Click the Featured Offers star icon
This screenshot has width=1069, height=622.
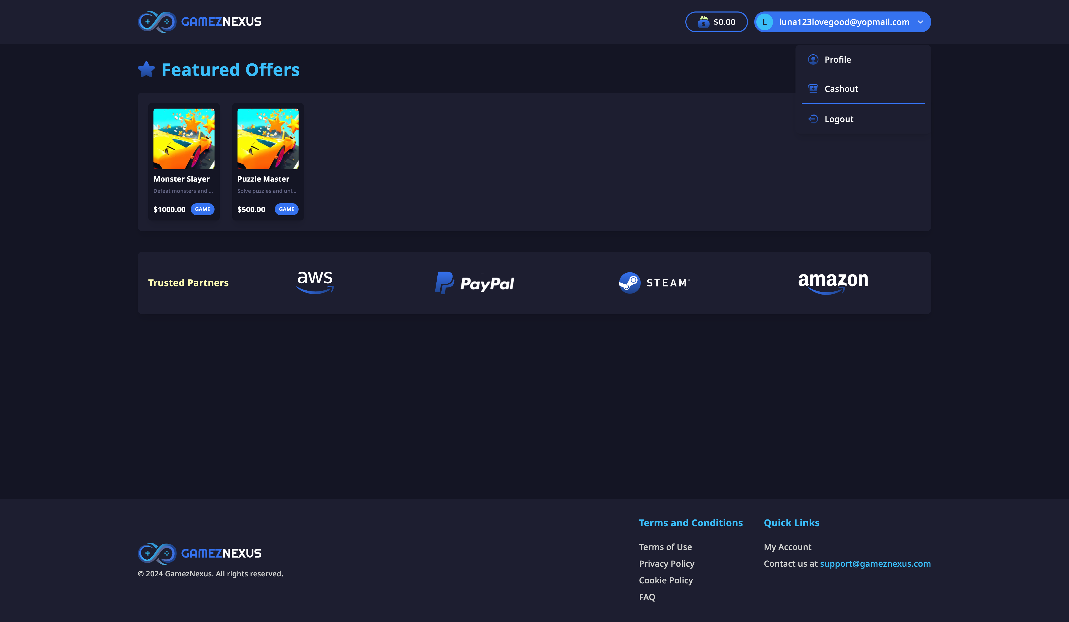click(x=146, y=69)
